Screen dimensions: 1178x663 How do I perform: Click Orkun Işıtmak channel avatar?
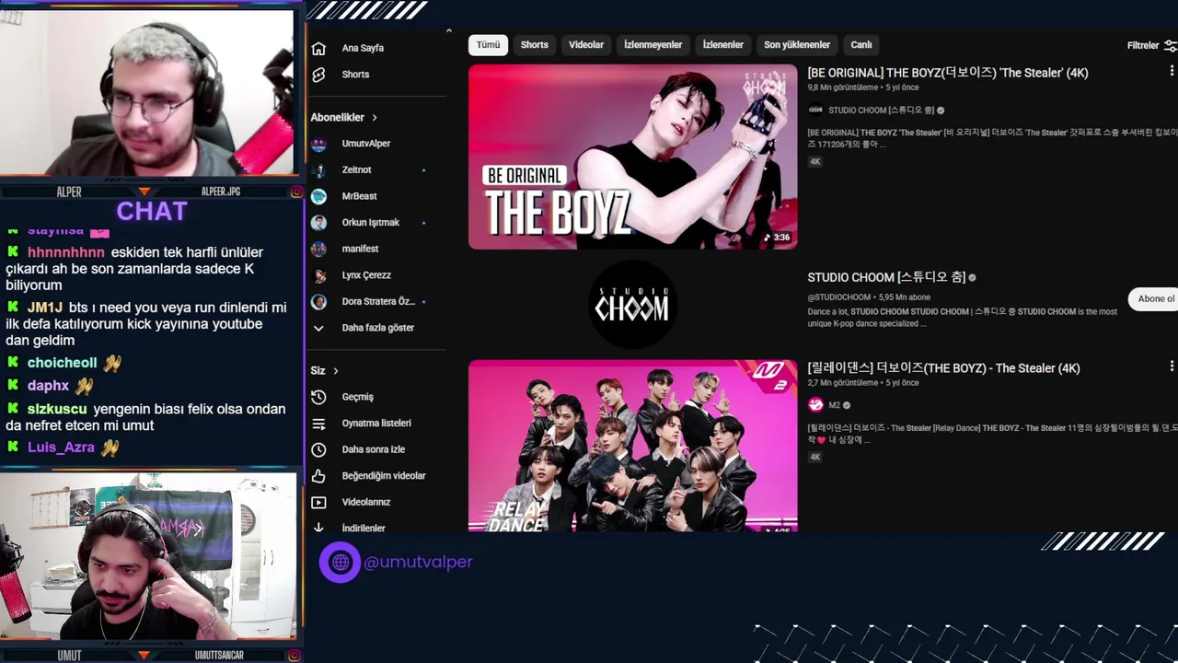pos(318,223)
